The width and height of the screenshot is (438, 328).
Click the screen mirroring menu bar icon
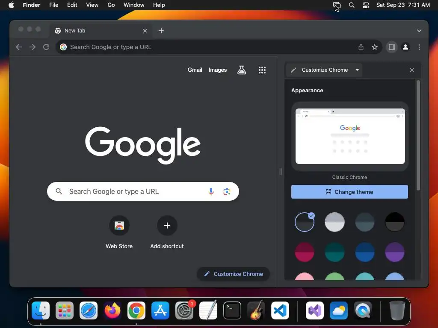coord(337,5)
